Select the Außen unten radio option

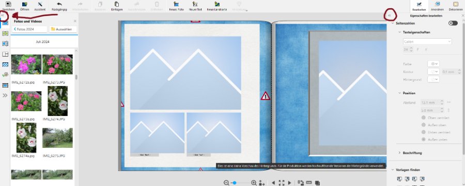click(x=424, y=139)
